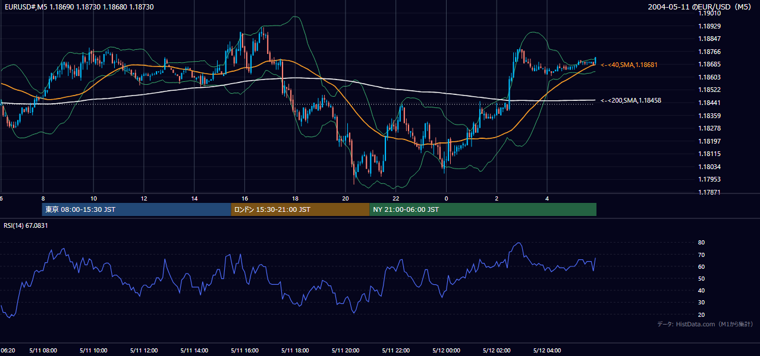
Task: Click the 5/11 08:00 time label
Action: tap(43, 351)
